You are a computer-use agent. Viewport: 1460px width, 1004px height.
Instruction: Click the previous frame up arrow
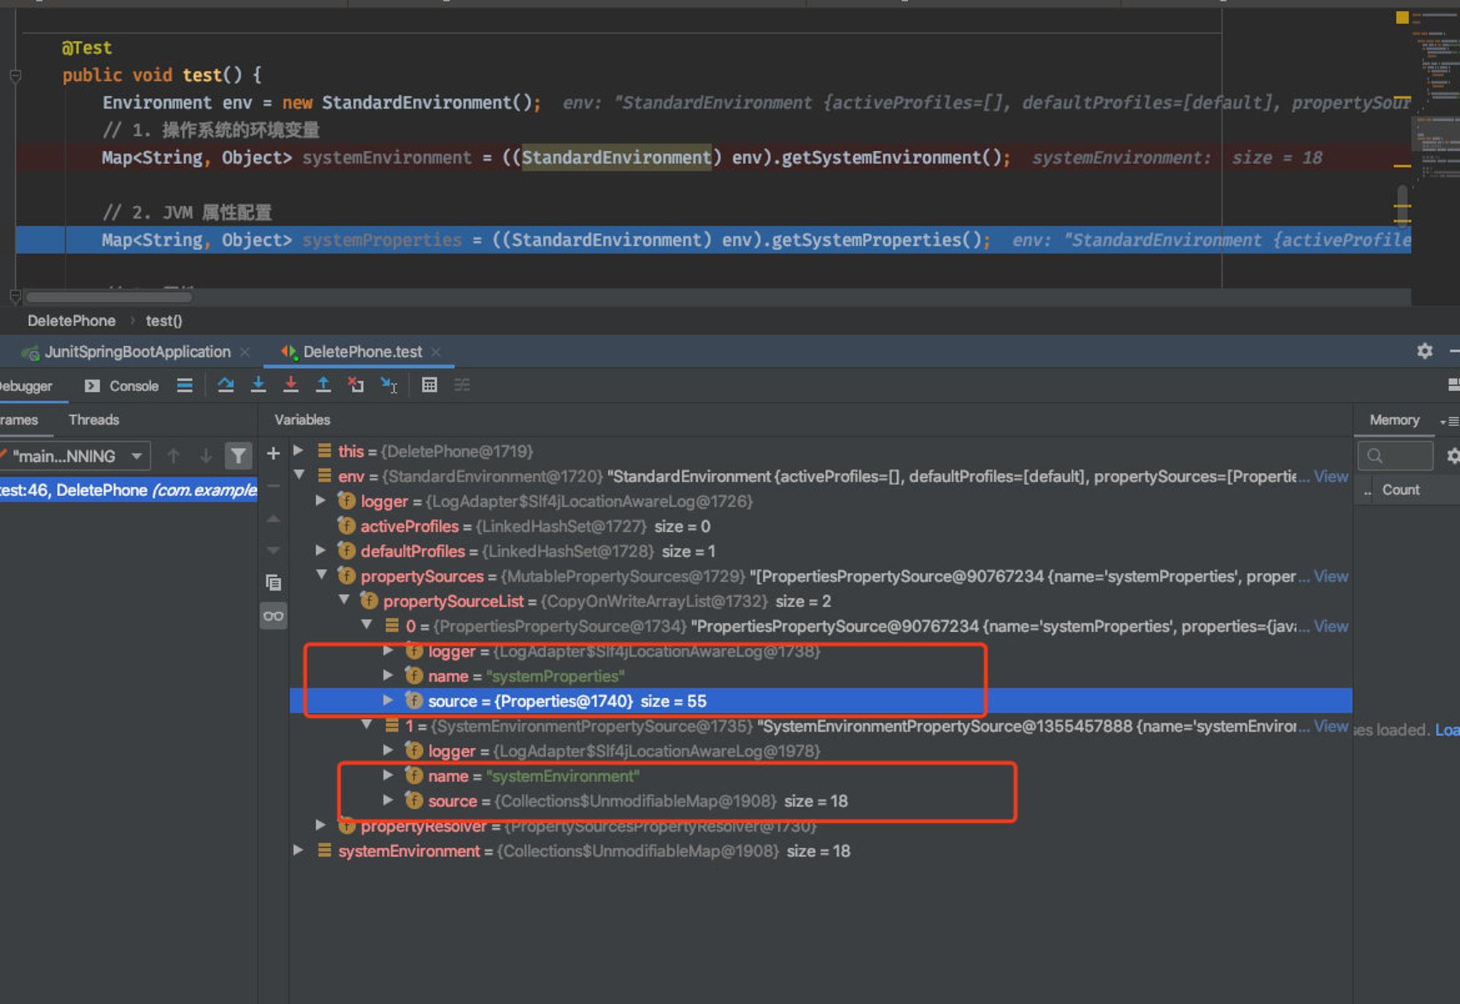click(173, 456)
